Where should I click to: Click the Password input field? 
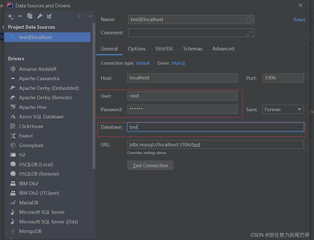[x=182, y=109]
